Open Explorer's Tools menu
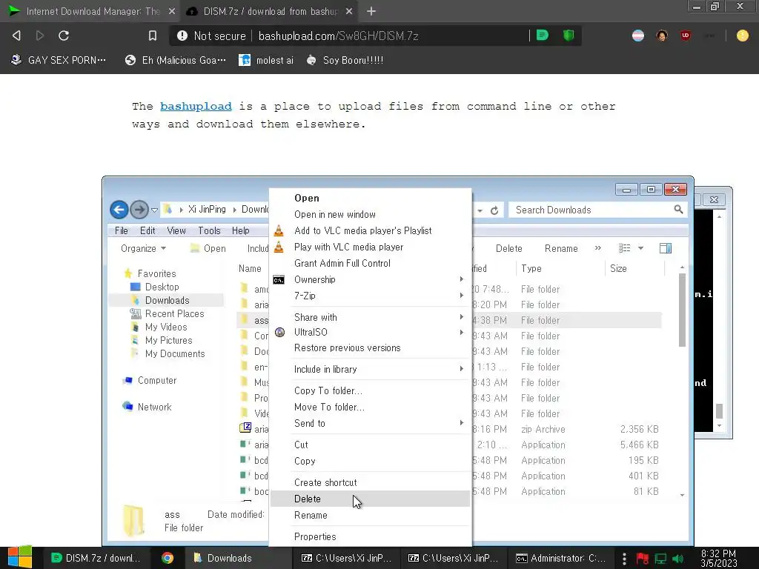 pyautogui.click(x=209, y=231)
